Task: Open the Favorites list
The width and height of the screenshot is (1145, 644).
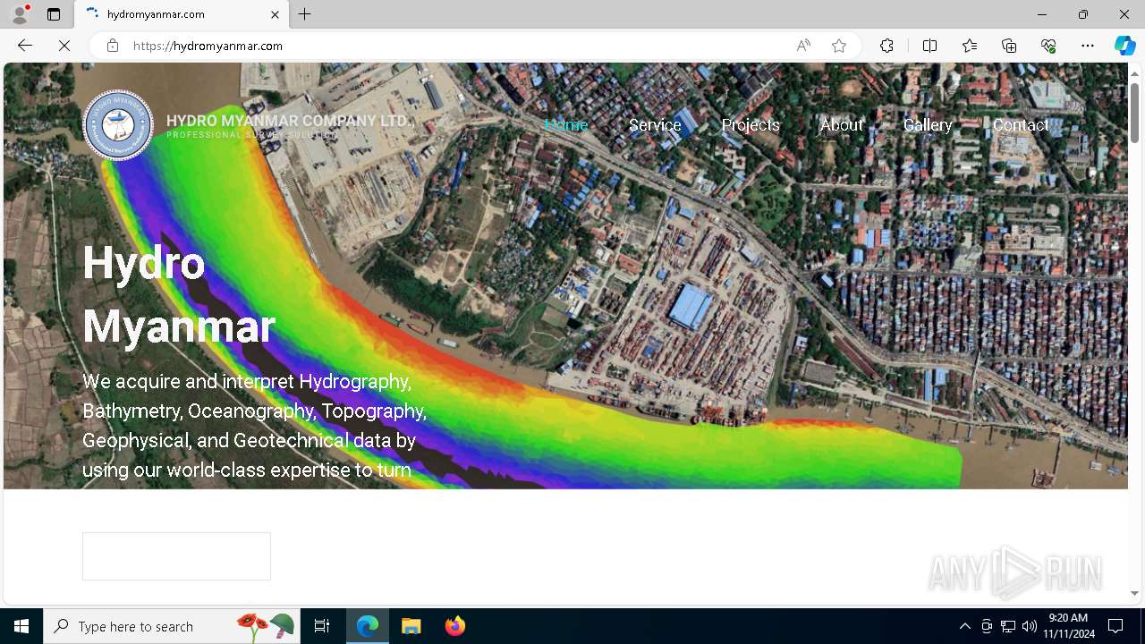Action: click(x=970, y=46)
